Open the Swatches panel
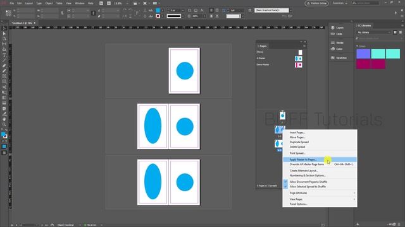The height and width of the screenshot is (227, 405). [x=339, y=58]
